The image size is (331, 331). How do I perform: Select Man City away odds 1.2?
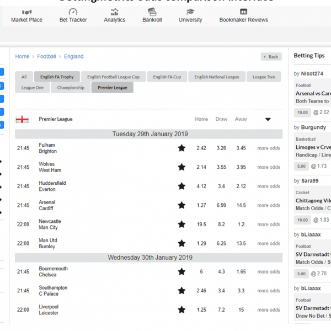[241, 225]
